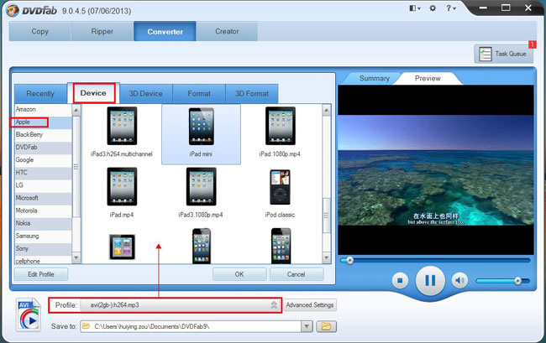Click device grid scroll-down arrow

tap(326, 257)
